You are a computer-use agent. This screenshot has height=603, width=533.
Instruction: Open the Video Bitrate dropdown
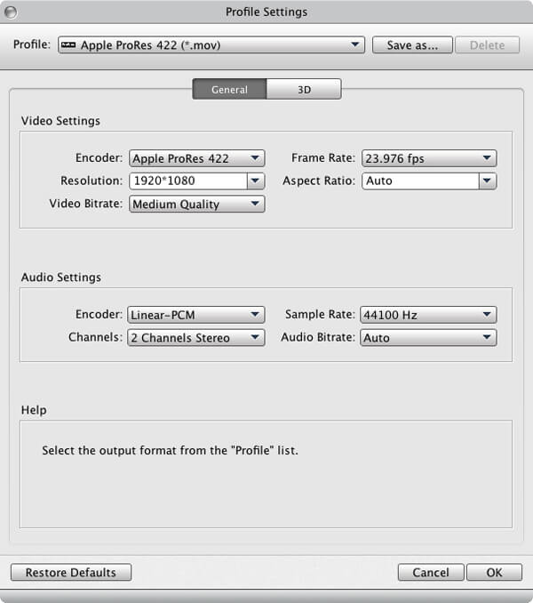pos(196,204)
